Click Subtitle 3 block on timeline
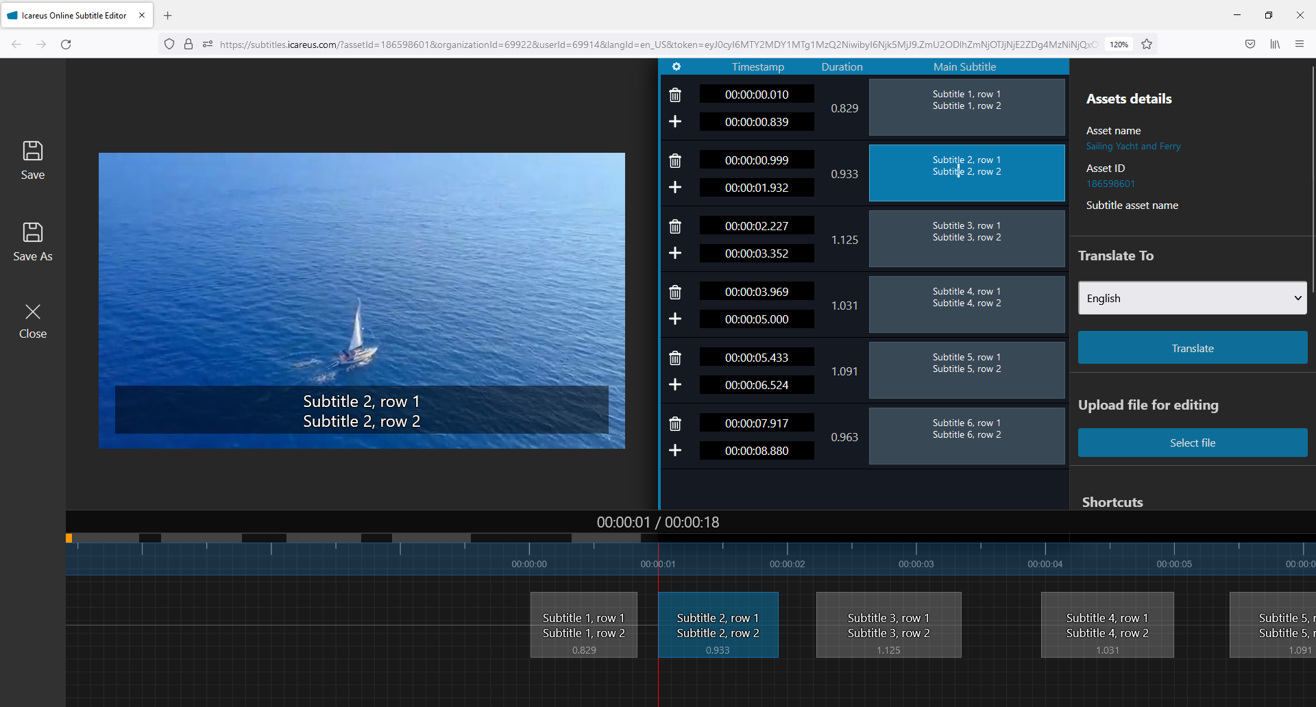 click(888, 625)
